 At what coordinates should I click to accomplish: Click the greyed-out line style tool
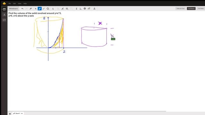tap(71, 9)
